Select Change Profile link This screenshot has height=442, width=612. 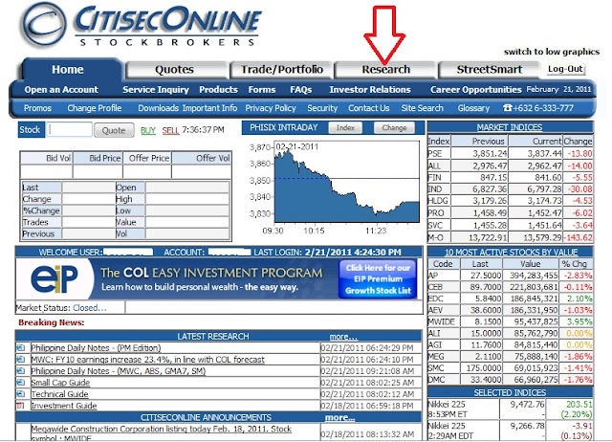point(95,108)
